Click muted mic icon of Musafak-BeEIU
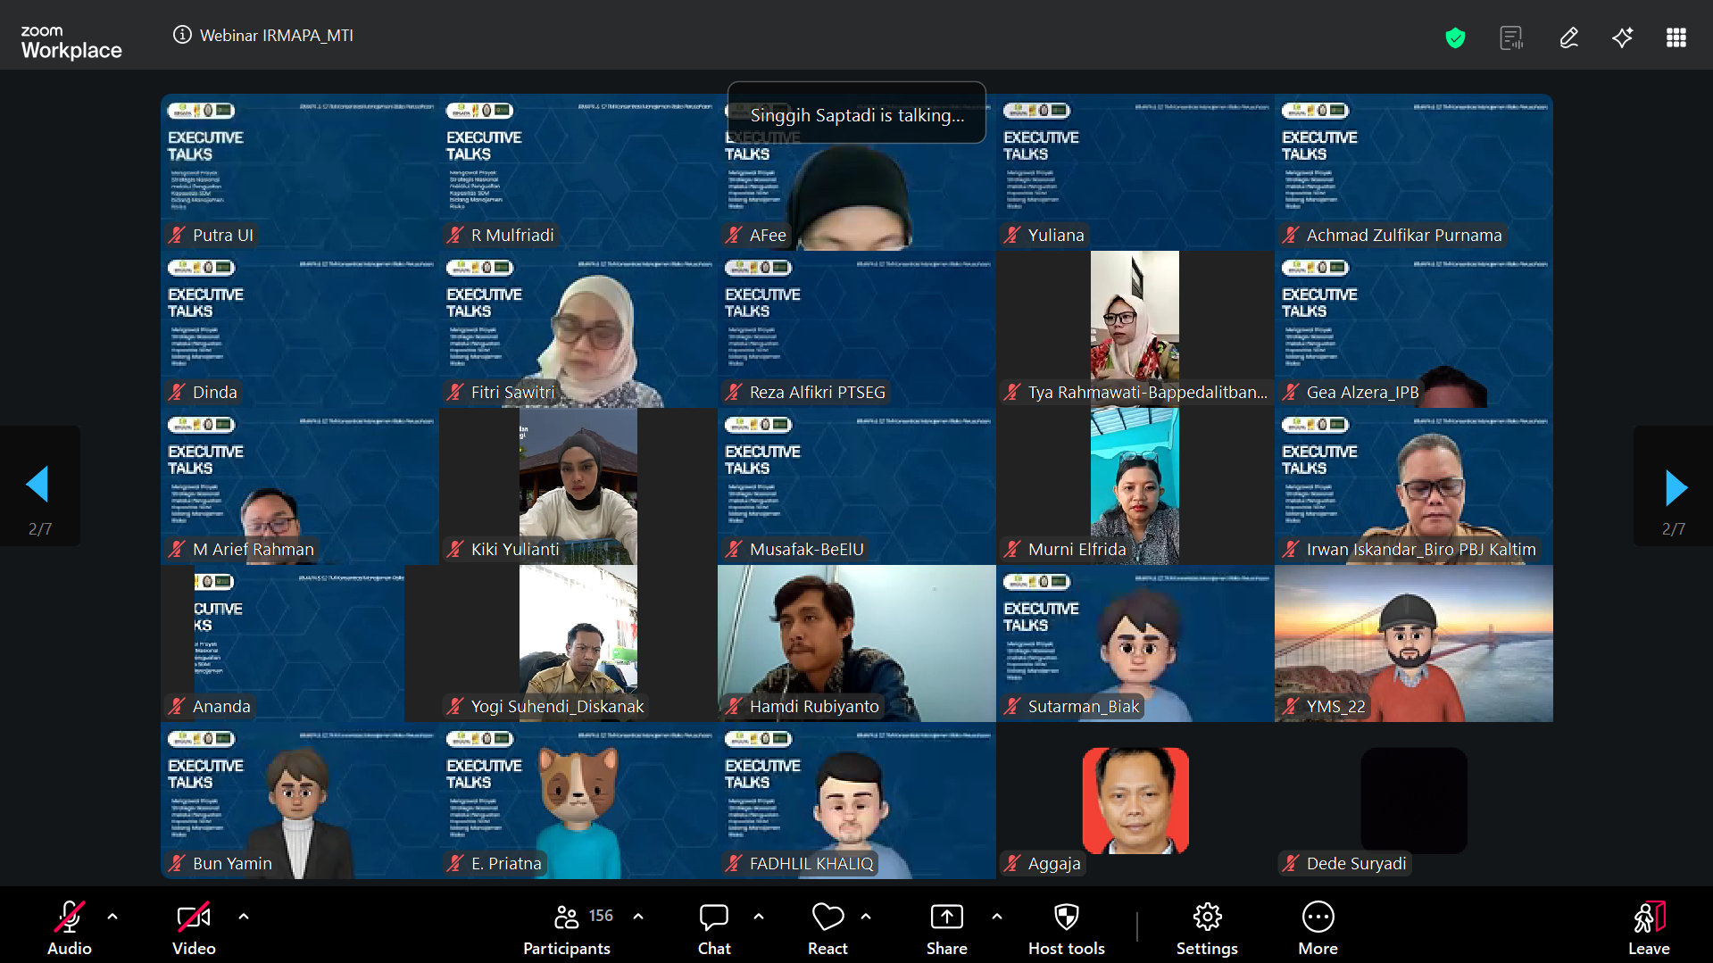The width and height of the screenshot is (1713, 963). coord(734,550)
